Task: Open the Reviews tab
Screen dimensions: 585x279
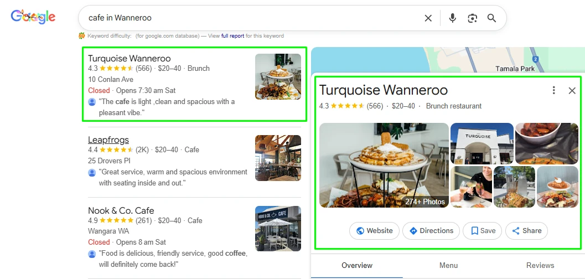Action: [x=540, y=265]
